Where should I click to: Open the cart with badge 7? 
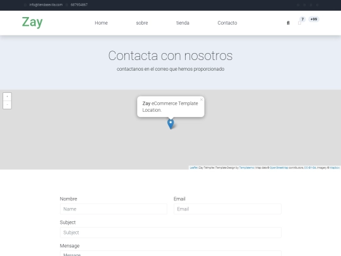(x=300, y=23)
